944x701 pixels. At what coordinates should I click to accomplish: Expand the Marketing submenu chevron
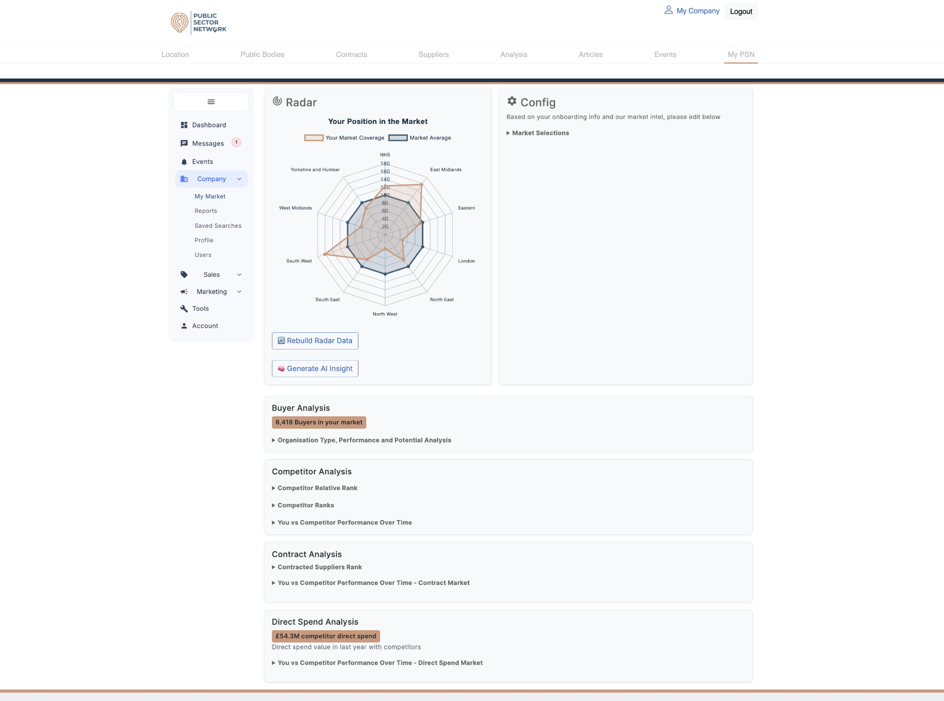coord(239,292)
